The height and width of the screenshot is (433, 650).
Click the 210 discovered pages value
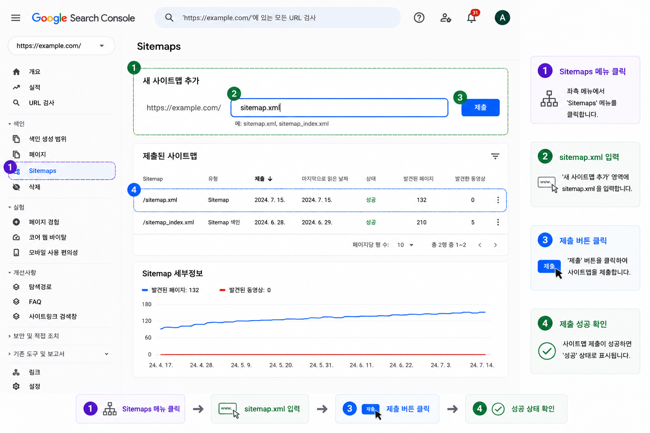(421, 222)
